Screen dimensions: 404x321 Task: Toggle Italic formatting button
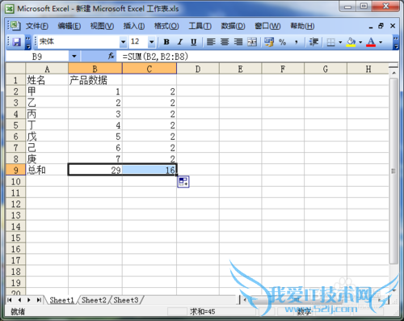(180, 42)
